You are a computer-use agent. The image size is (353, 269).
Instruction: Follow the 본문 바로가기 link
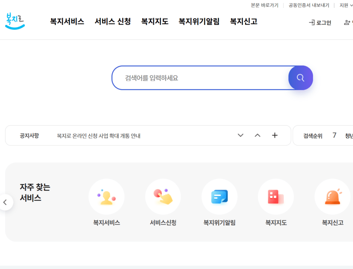264,5
